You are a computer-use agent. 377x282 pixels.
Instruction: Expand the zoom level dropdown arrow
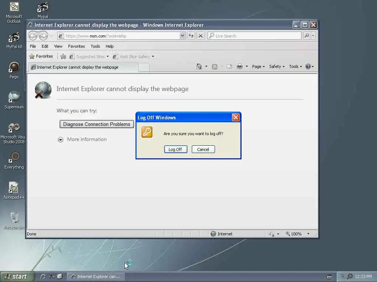coord(308,234)
